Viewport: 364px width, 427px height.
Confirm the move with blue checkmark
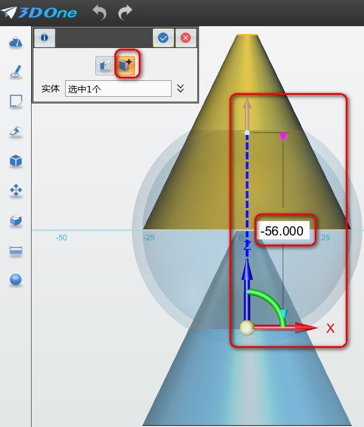[163, 38]
